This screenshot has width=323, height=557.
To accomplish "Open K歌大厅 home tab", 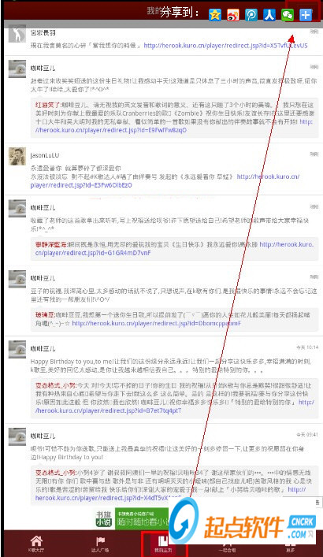I will pos(36,544).
